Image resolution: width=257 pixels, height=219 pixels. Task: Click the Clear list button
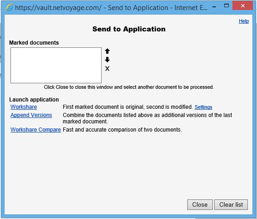[x=231, y=204]
